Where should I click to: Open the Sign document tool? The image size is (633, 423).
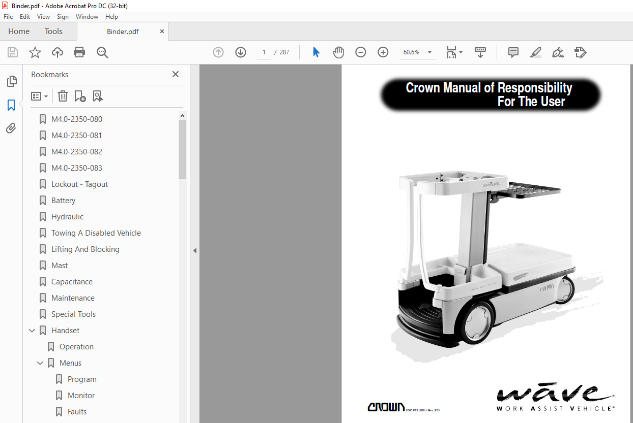pyautogui.click(x=558, y=52)
